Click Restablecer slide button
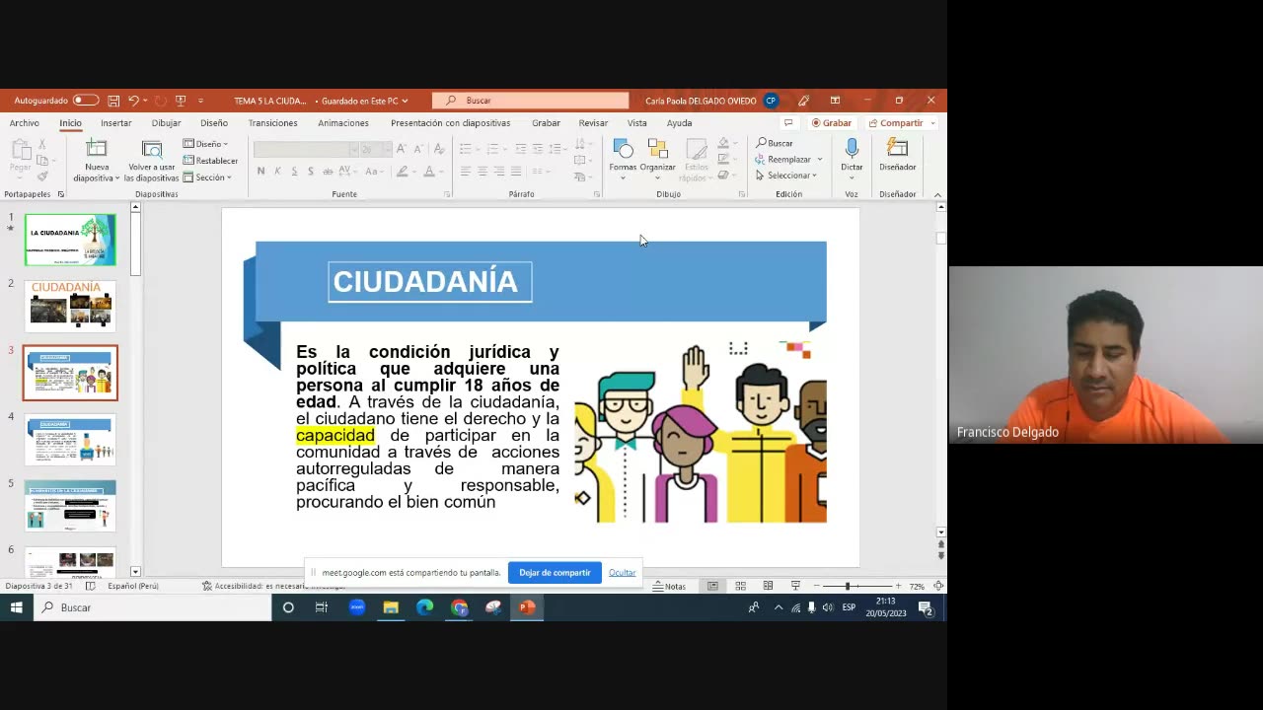This screenshot has height=710, width=1263. click(210, 161)
